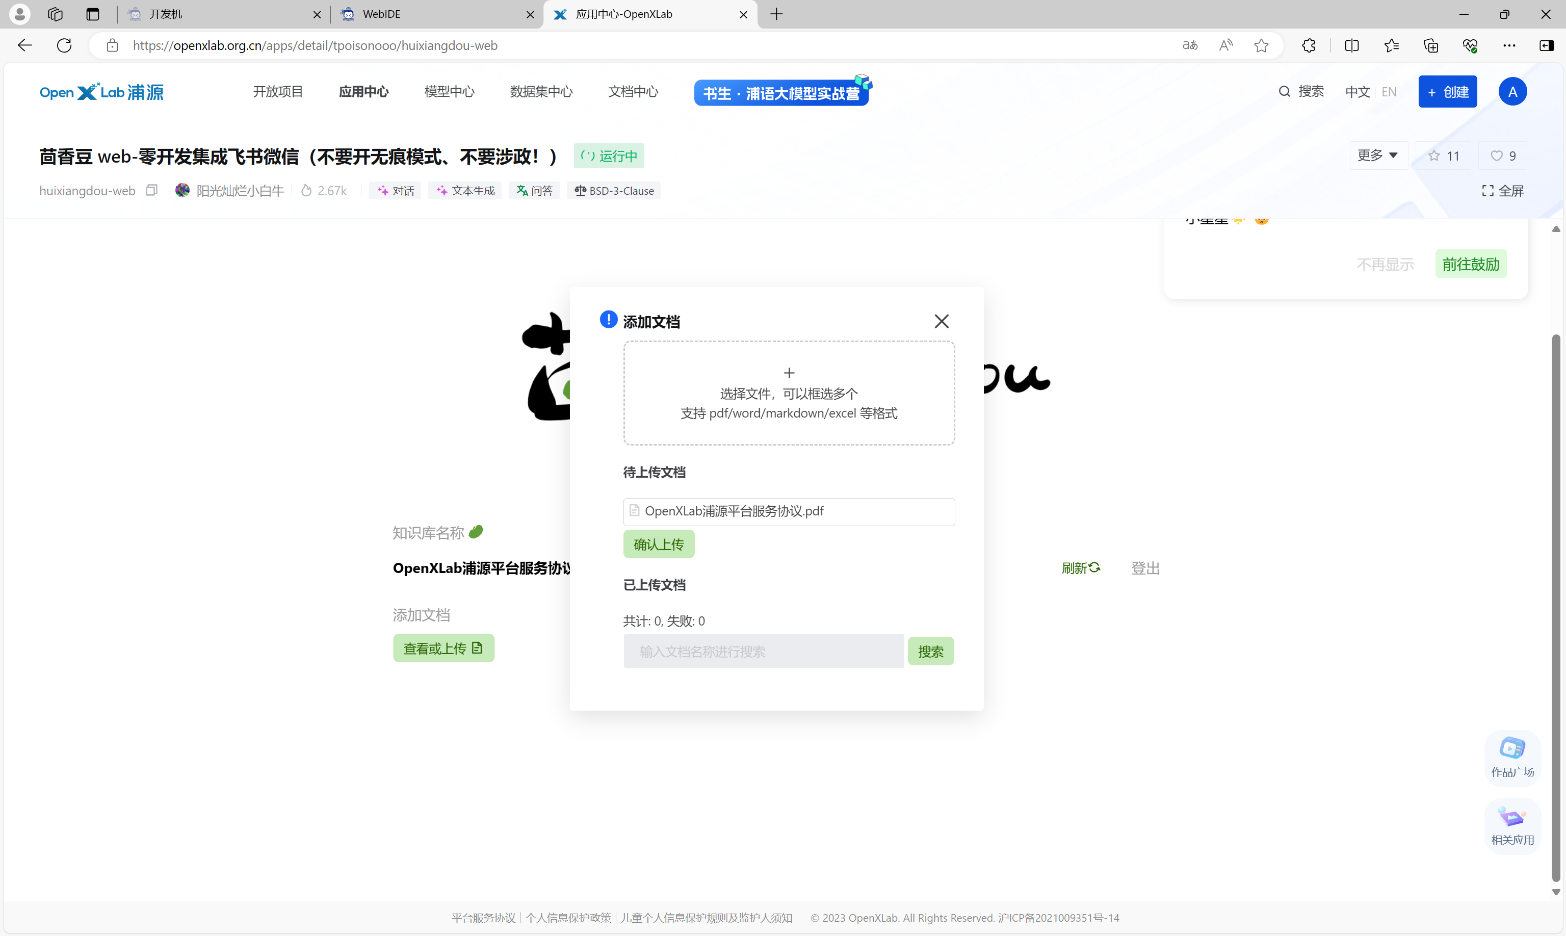Close the 开发机 tab
Image resolution: width=1566 pixels, height=936 pixels.
[x=317, y=14]
